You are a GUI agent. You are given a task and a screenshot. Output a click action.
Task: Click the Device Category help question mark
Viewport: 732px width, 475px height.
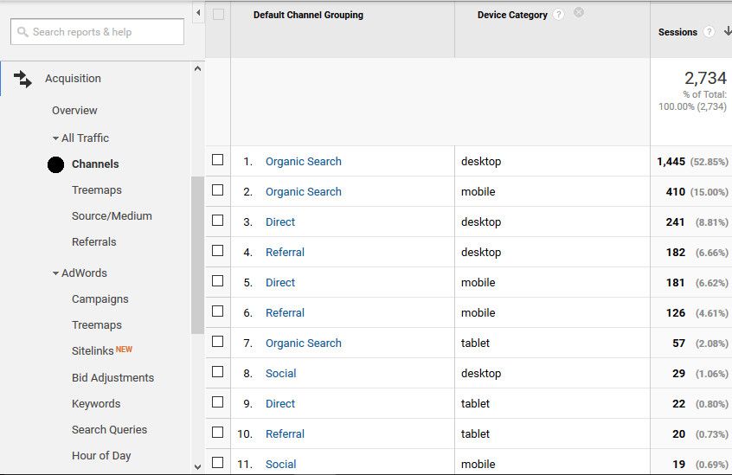pos(559,15)
